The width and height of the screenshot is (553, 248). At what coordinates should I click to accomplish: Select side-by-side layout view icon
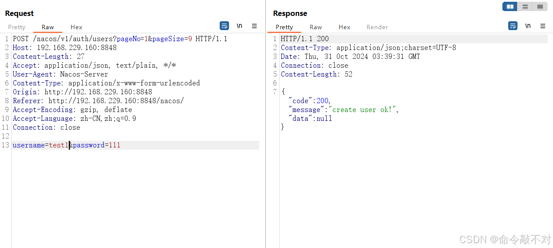tap(510, 7)
